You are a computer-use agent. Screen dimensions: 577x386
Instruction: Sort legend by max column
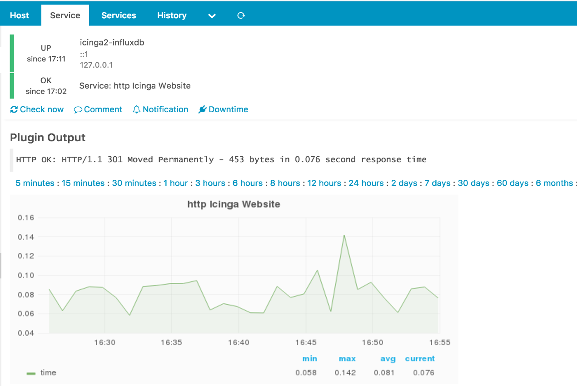tap(347, 359)
